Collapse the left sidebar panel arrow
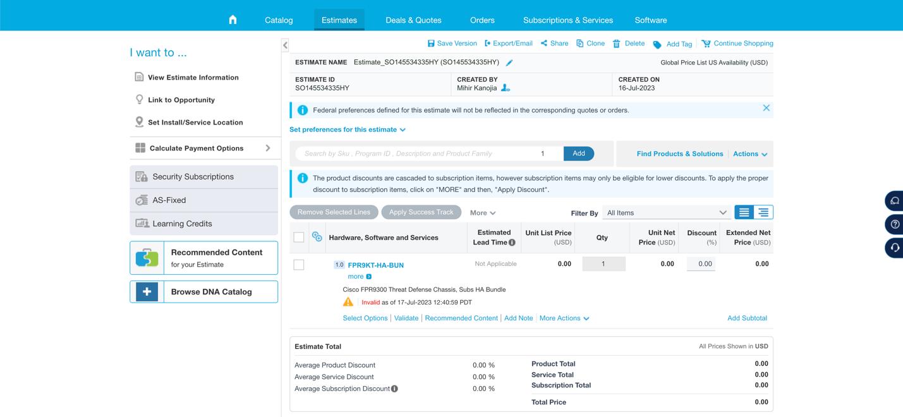 point(285,45)
